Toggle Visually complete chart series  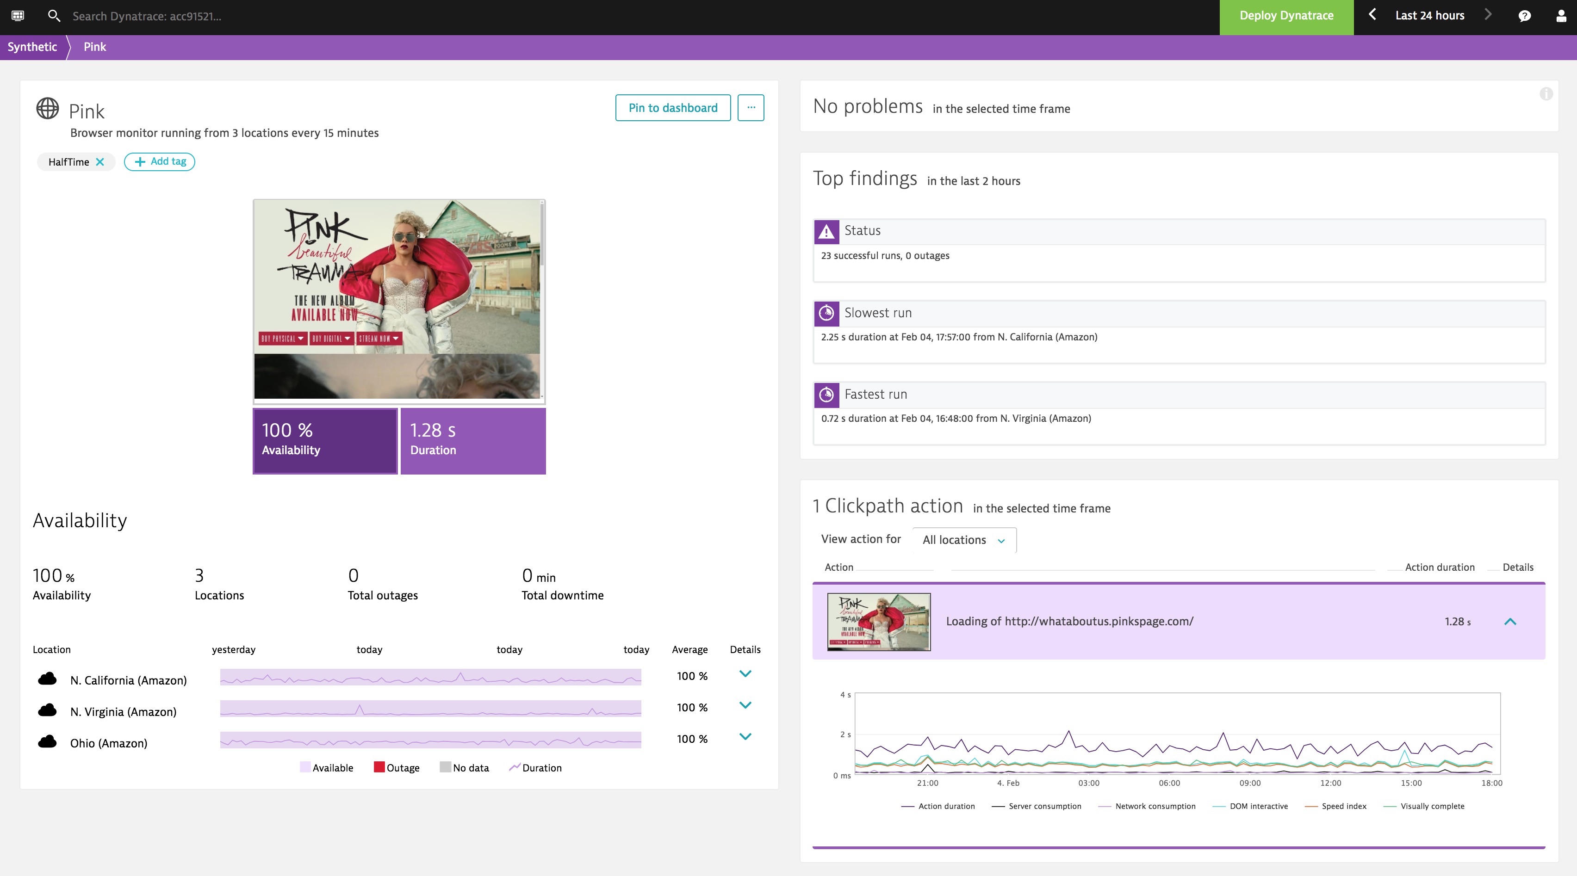click(x=1424, y=806)
